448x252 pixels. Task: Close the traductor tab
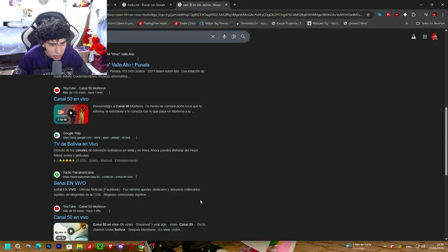(x=171, y=5)
